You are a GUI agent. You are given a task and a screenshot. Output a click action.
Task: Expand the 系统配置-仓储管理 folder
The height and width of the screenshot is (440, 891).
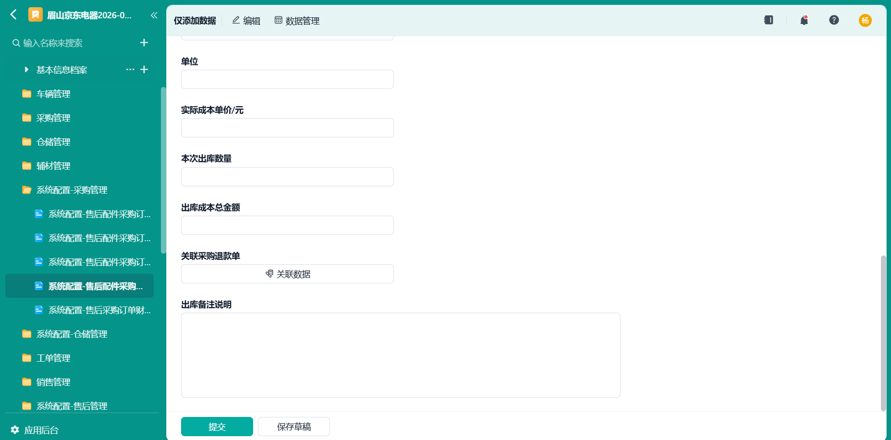pyautogui.click(x=80, y=334)
